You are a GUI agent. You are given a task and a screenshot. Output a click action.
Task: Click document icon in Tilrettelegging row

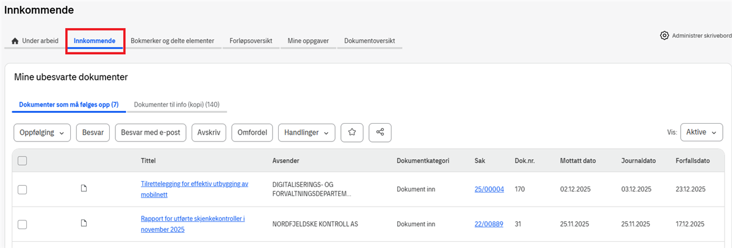click(84, 189)
